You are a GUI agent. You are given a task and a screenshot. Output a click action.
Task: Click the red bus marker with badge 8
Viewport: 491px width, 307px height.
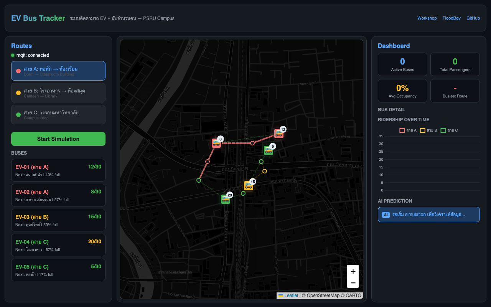click(x=216, y=143)
